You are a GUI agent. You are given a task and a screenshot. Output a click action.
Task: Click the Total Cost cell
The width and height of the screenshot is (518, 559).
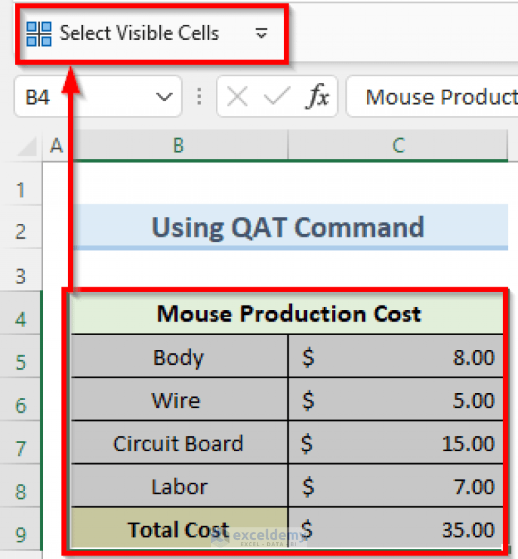pos(177,530)
